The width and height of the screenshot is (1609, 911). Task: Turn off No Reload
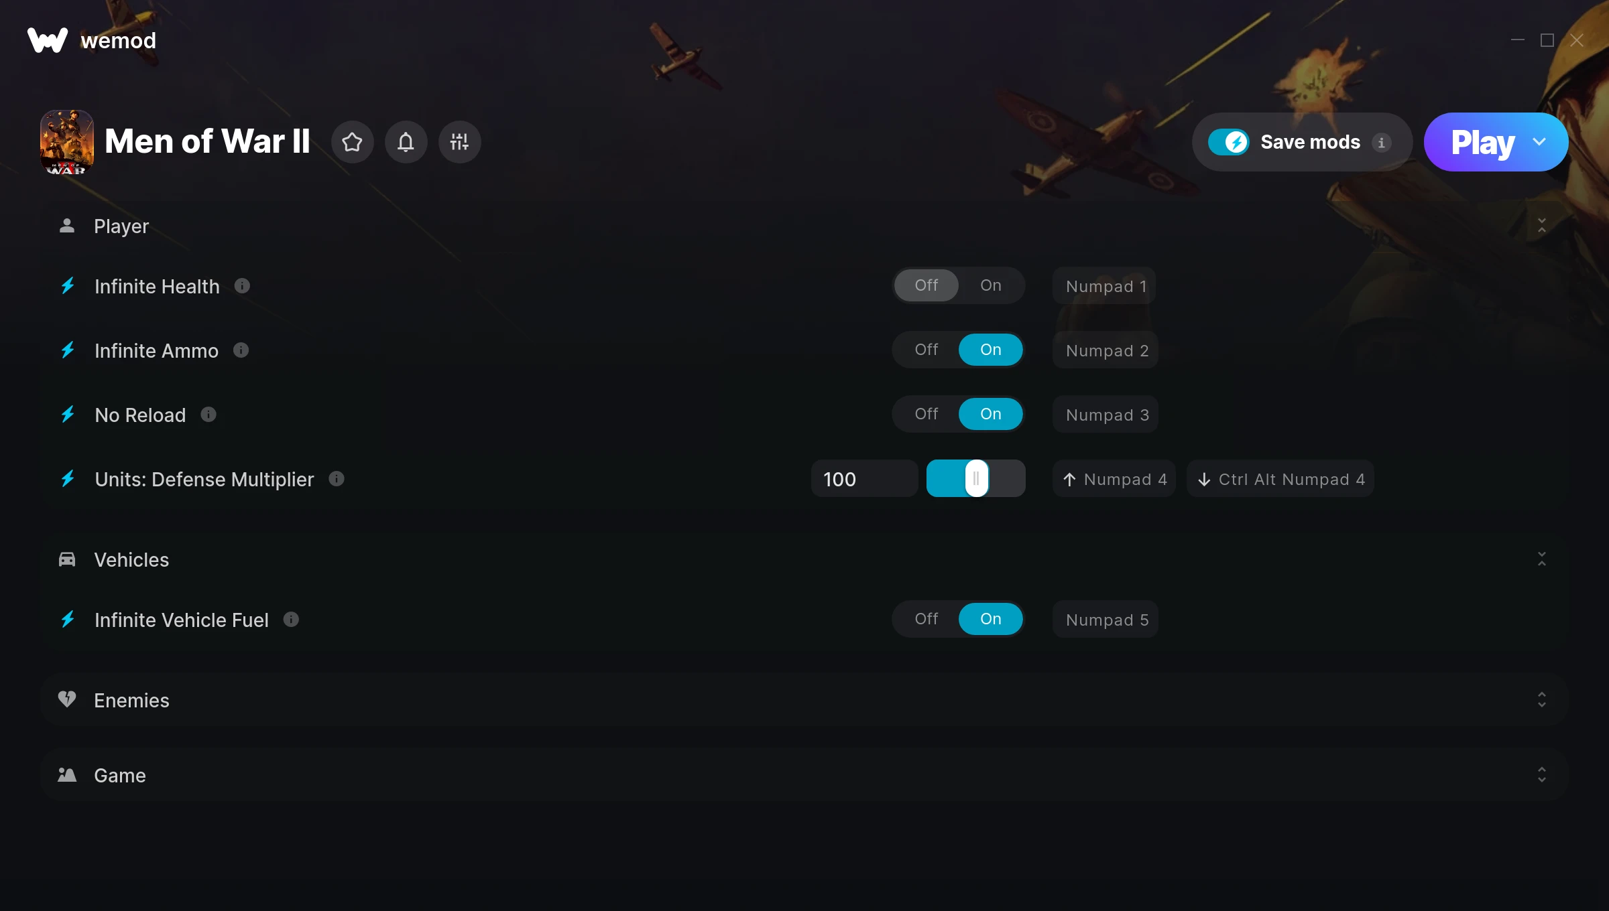coord(927,414)
